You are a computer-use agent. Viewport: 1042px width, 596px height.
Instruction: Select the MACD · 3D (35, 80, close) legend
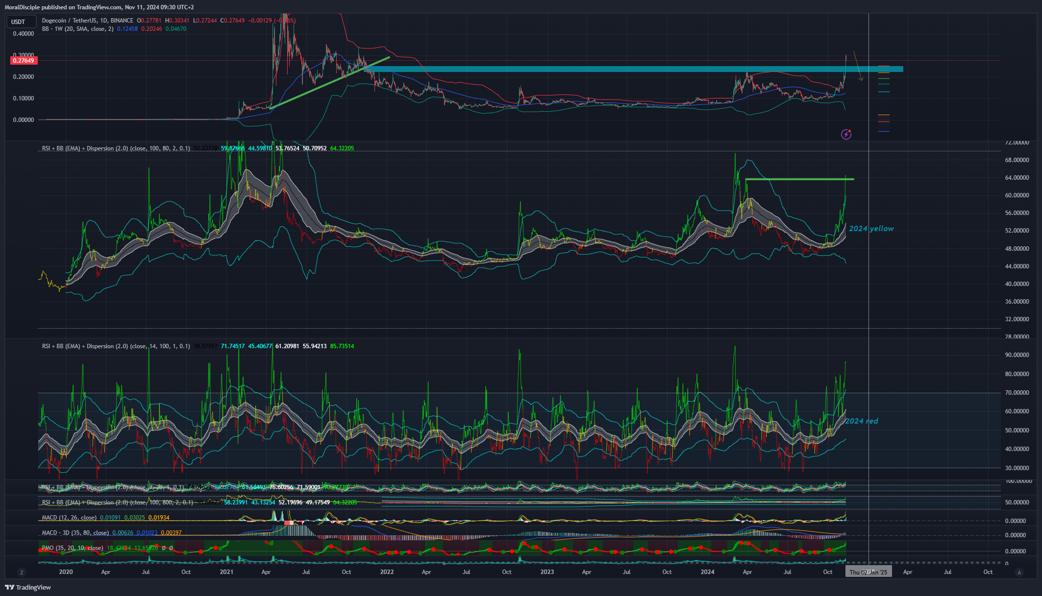(x=75, y=533)
